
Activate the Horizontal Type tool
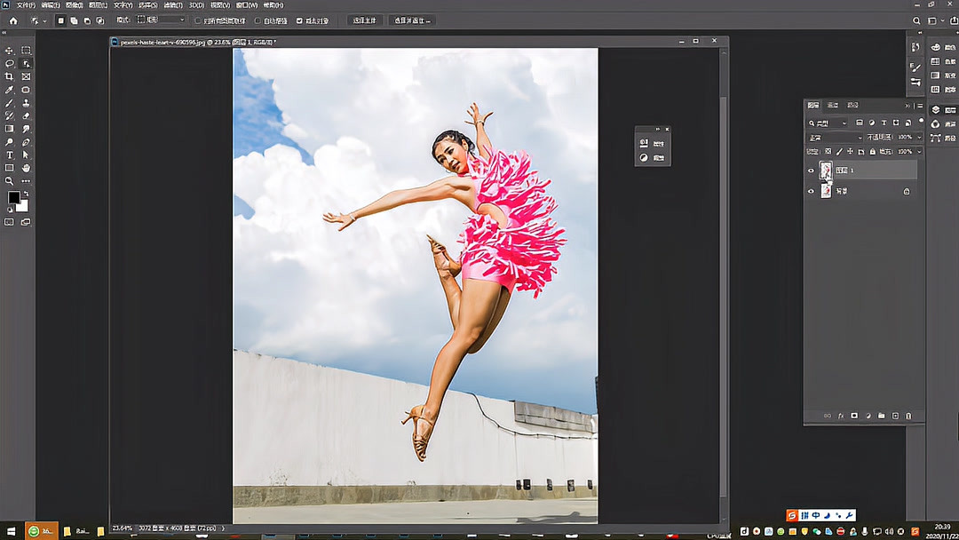pyautogui.click(x=10, y=155)
